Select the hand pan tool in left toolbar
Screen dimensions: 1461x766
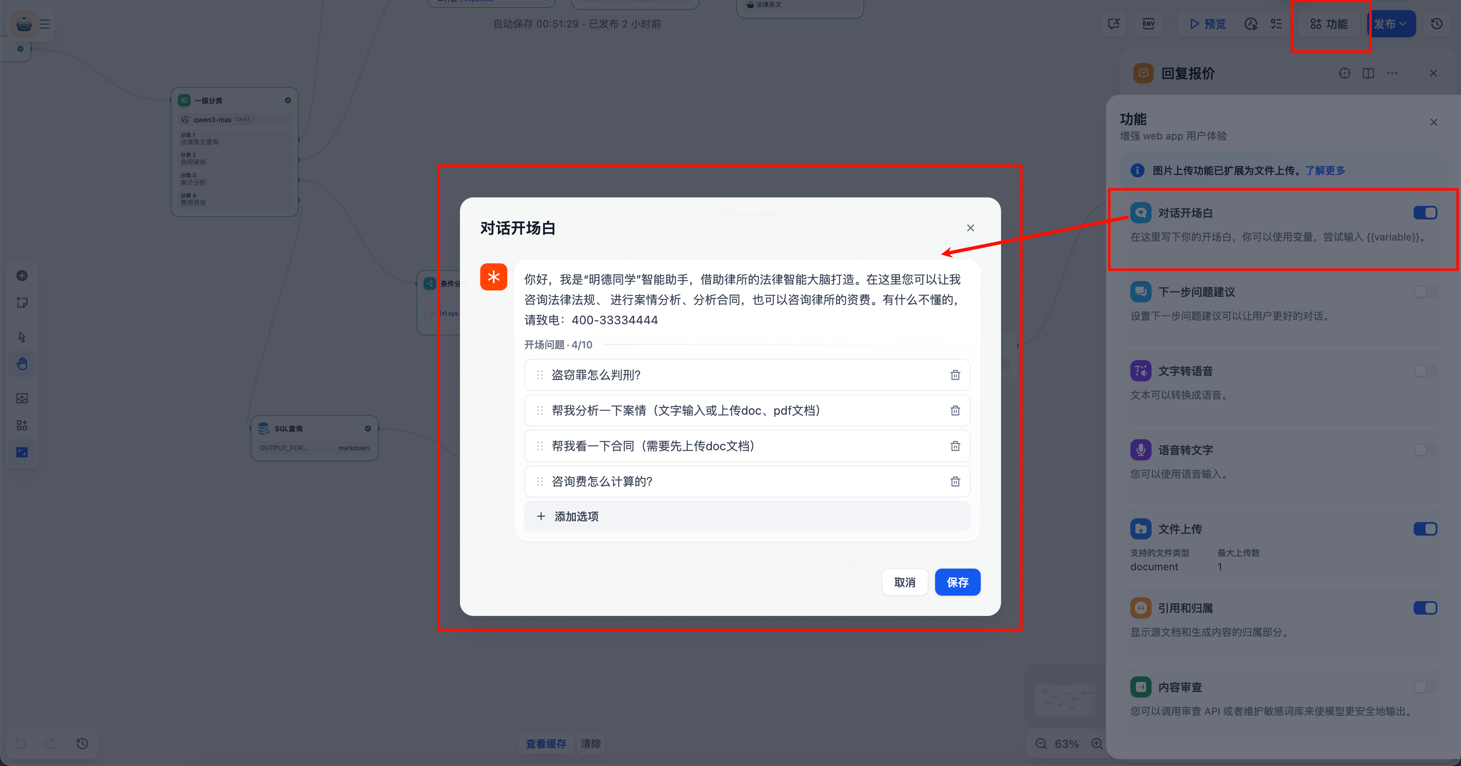point(22,364)
